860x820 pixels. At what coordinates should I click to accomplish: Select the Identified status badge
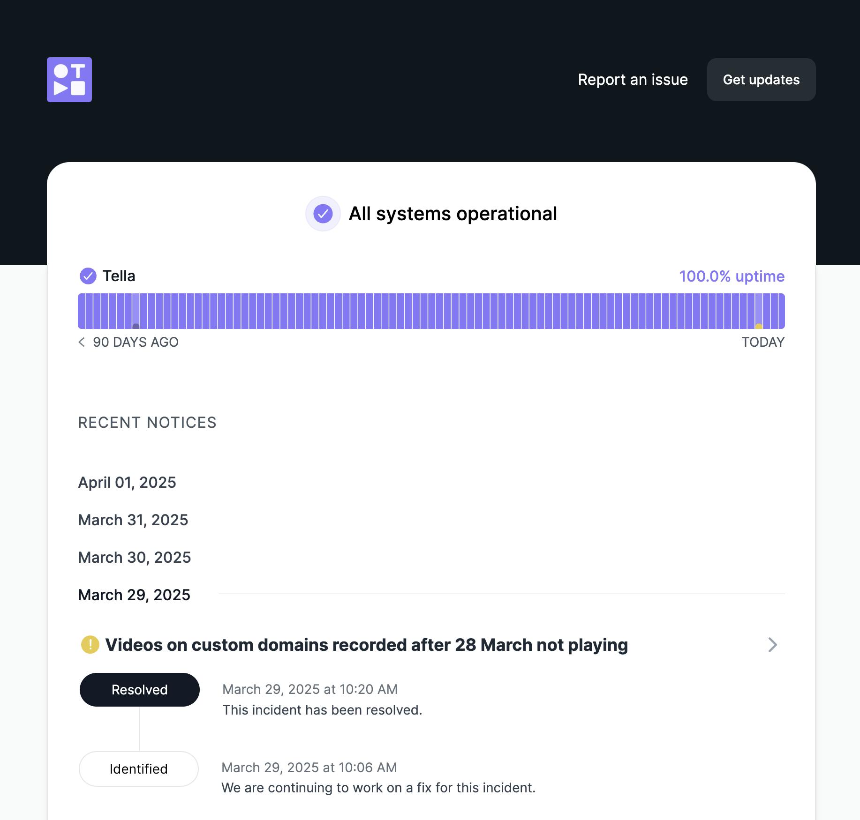point(139,769)
